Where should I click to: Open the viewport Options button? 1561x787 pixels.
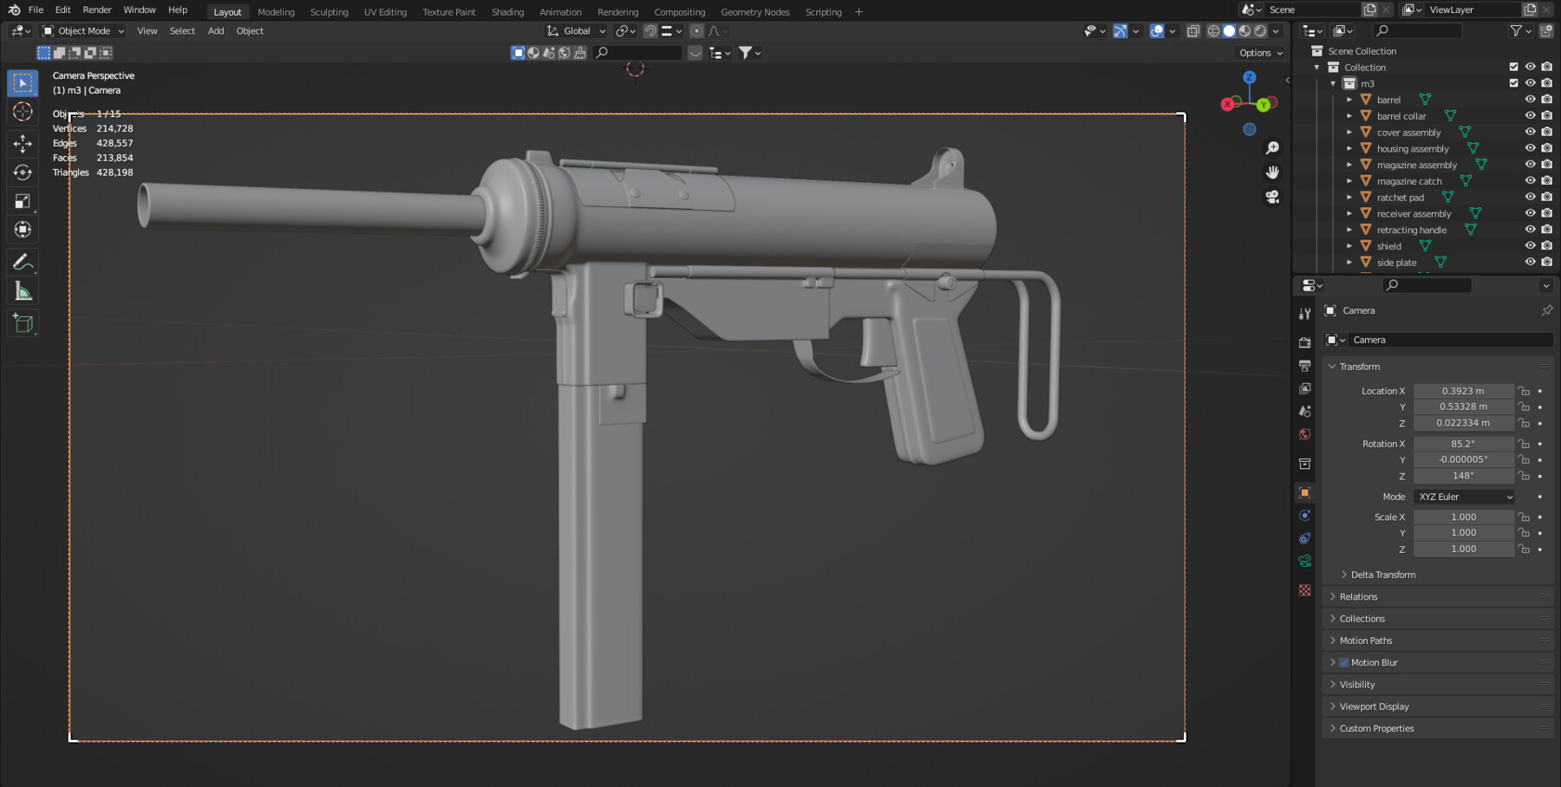pyautogui.click(x=1259, y=53)
